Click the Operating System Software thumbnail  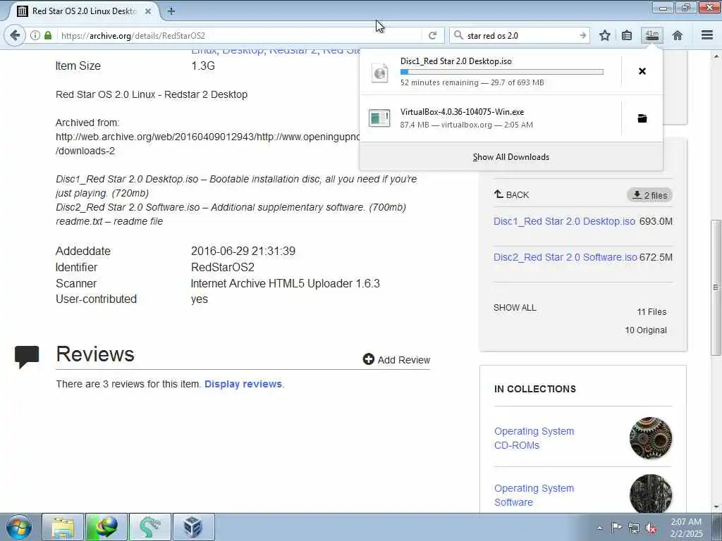(x=650, y=494)
